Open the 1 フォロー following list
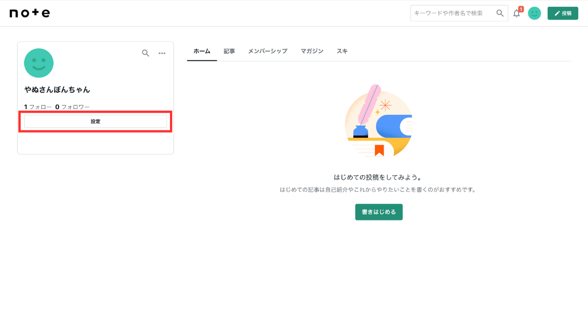Screen dimensions: 588x322 [x=38, y=107]
